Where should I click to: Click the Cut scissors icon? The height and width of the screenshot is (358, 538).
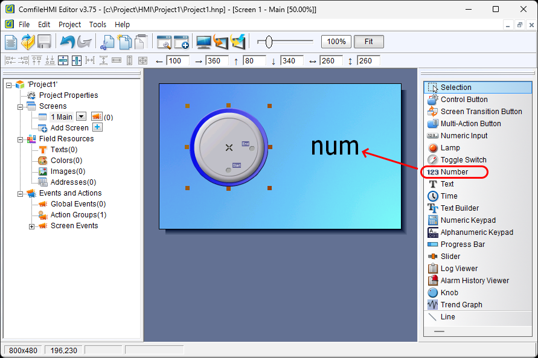tap(107, 42)
